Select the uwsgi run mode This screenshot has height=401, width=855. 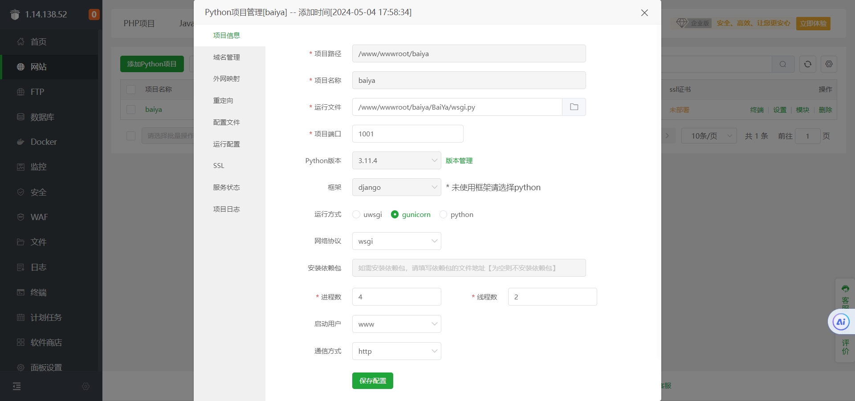(356, 214)
